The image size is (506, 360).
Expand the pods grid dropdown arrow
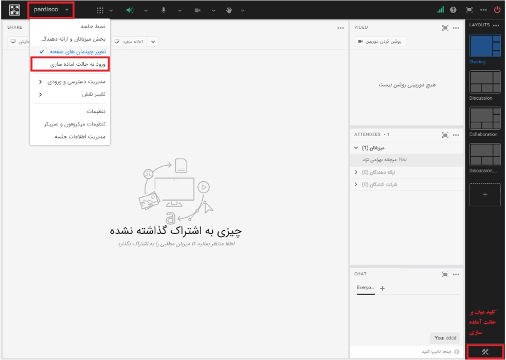[x=111, y=10]
